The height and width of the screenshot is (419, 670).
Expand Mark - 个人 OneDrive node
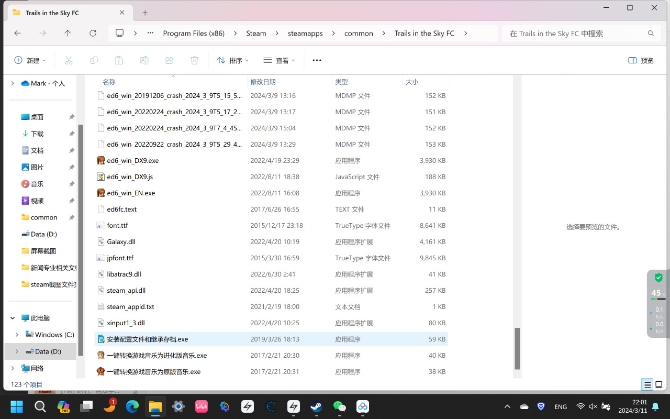(x=13, y=83)
